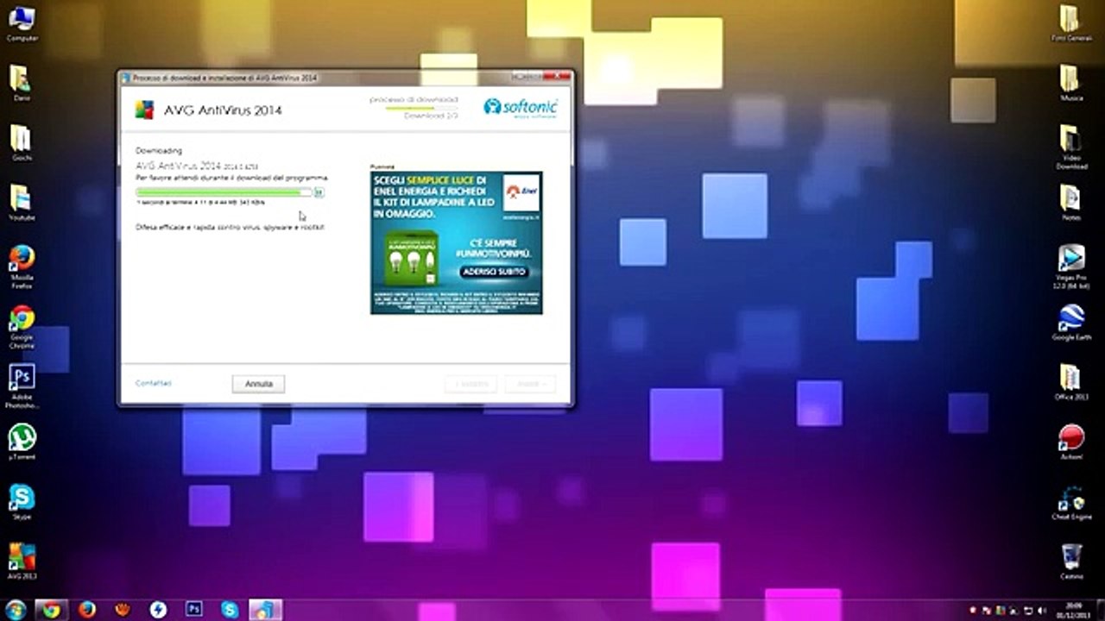Image resolution: width=1105 pixels, height=621 pixels.
Task: Open the Contattaci link
Action: (154, 383)
